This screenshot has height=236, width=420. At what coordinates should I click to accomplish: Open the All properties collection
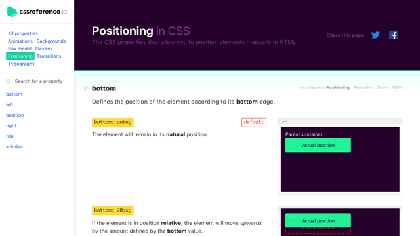click(23, 33)
